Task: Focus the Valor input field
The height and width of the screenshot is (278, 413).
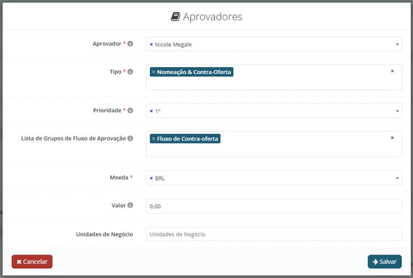Action: (274, 206)
